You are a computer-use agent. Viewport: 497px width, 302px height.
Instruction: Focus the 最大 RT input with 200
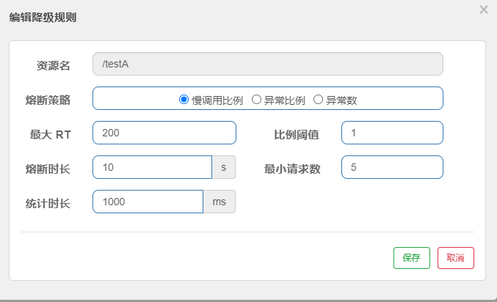[164, 133]
